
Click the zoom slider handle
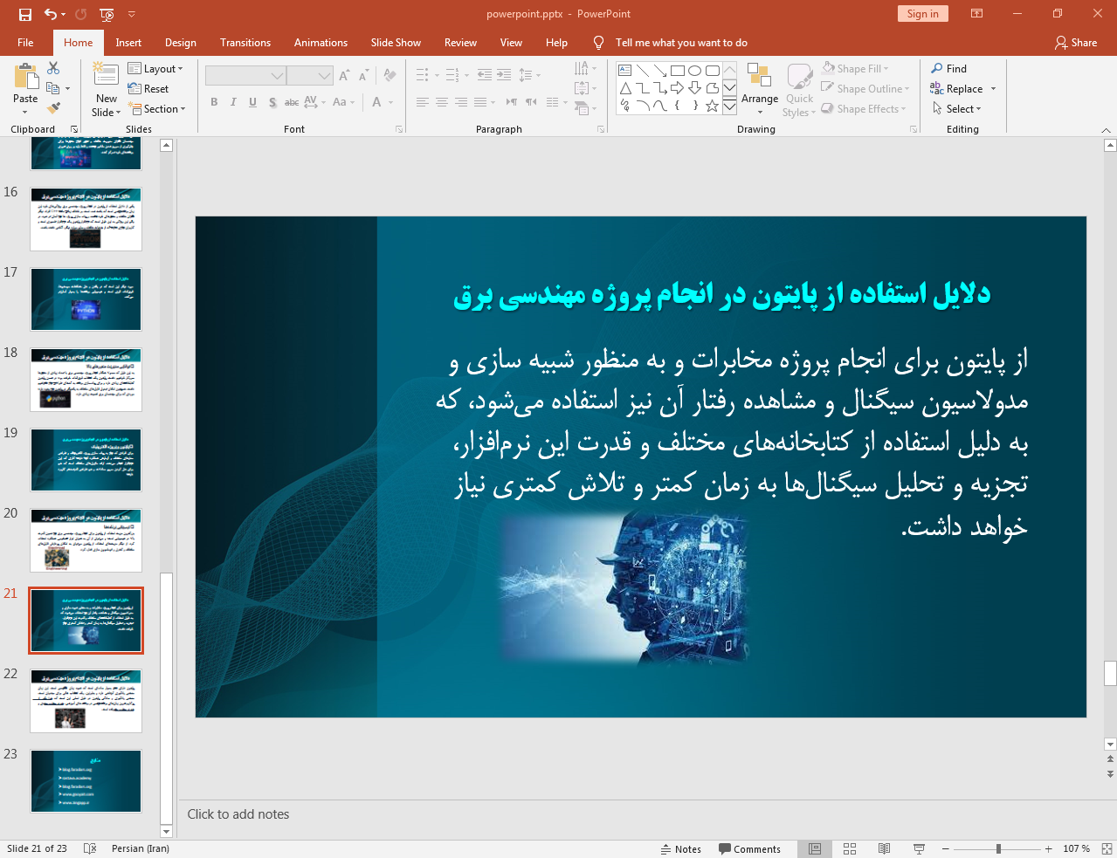(998, 848)
